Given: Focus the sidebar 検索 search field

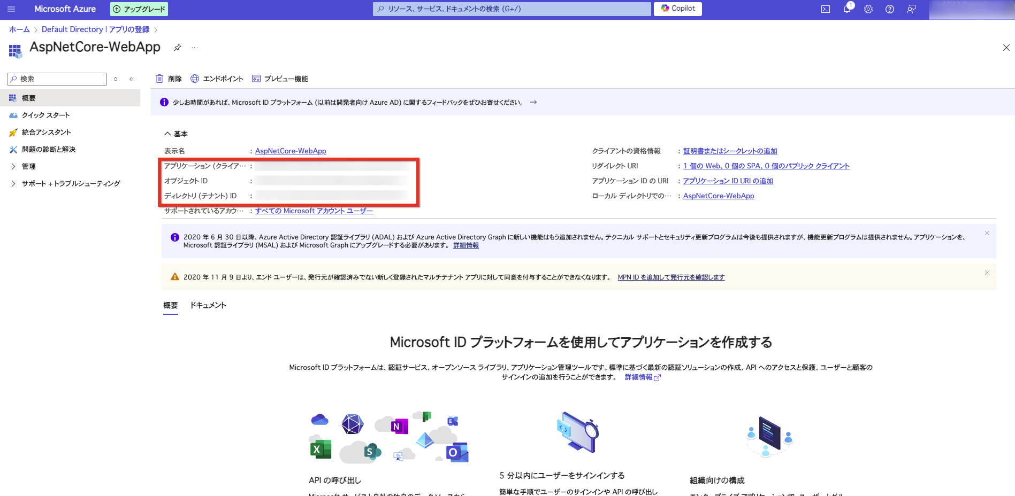Looking at the screenshot, I should 57,79.
